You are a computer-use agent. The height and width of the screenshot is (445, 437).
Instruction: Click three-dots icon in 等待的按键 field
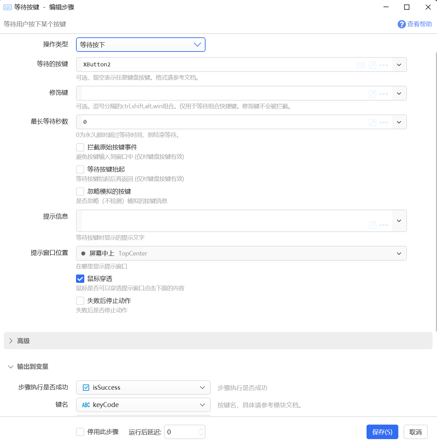point(384,65)
